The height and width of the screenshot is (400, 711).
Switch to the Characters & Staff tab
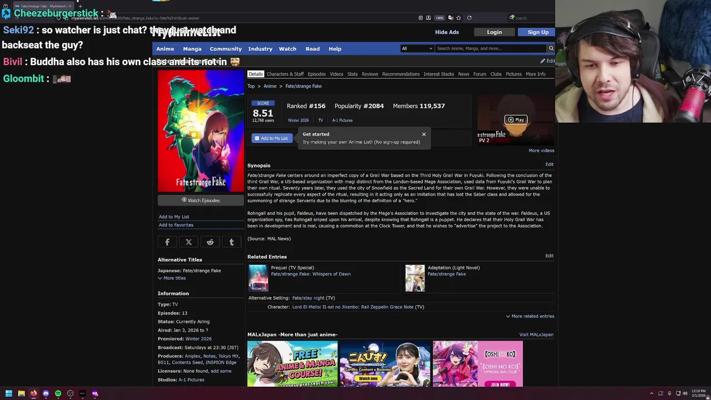285,74
